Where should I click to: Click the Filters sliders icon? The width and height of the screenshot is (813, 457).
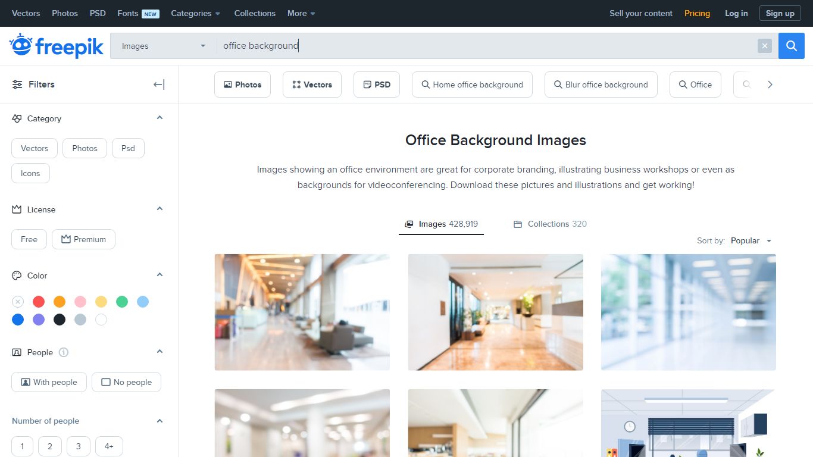pyautogui.click(x=17, y=84)
